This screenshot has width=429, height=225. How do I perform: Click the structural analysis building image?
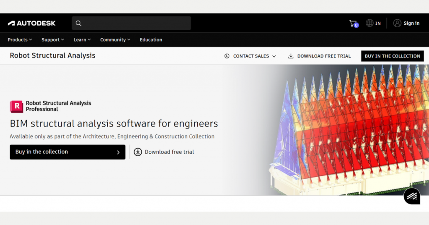click(349, 130)
